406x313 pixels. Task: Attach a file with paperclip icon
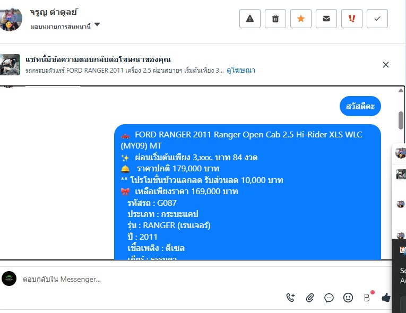(310, 298)
